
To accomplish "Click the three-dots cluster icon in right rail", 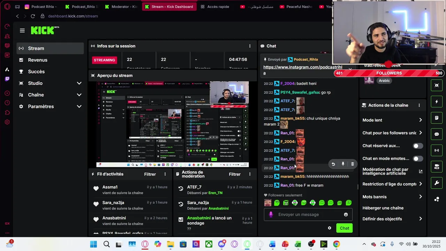I will (x=437, y=199).
